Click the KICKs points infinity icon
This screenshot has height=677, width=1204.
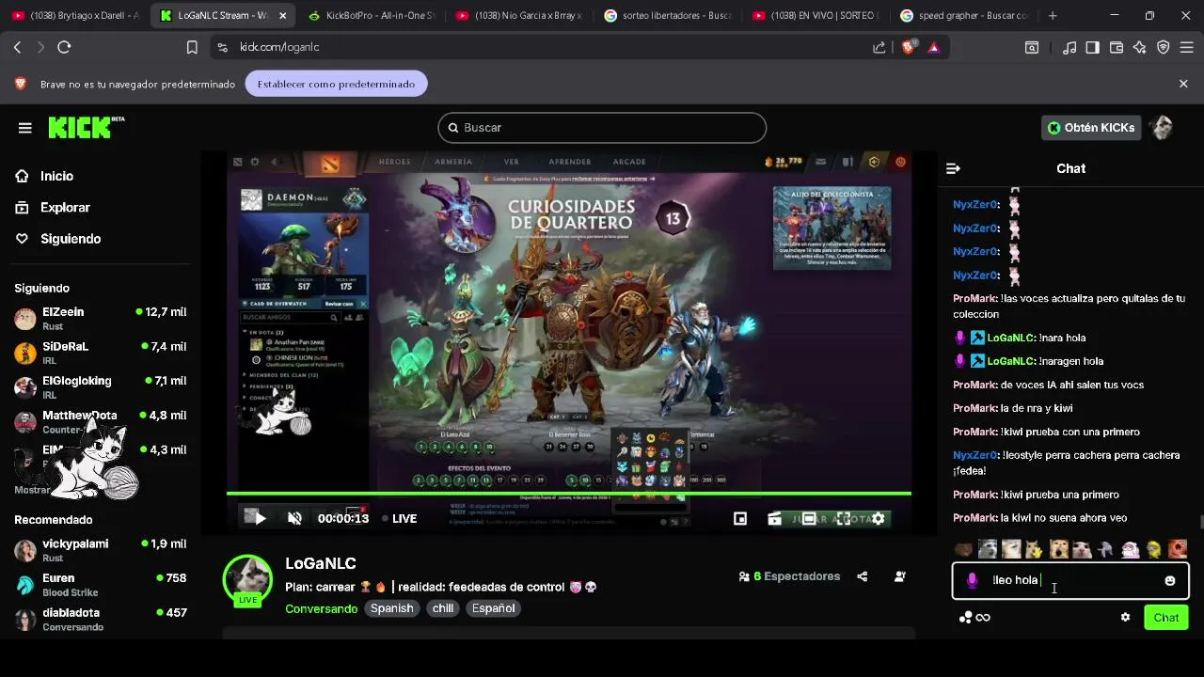[974, 618]
